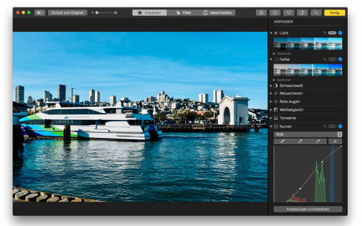Expand the Retuschieren section
Viewport: 362px width, 226px height.
pyautogui.click(x=271, y=94)
